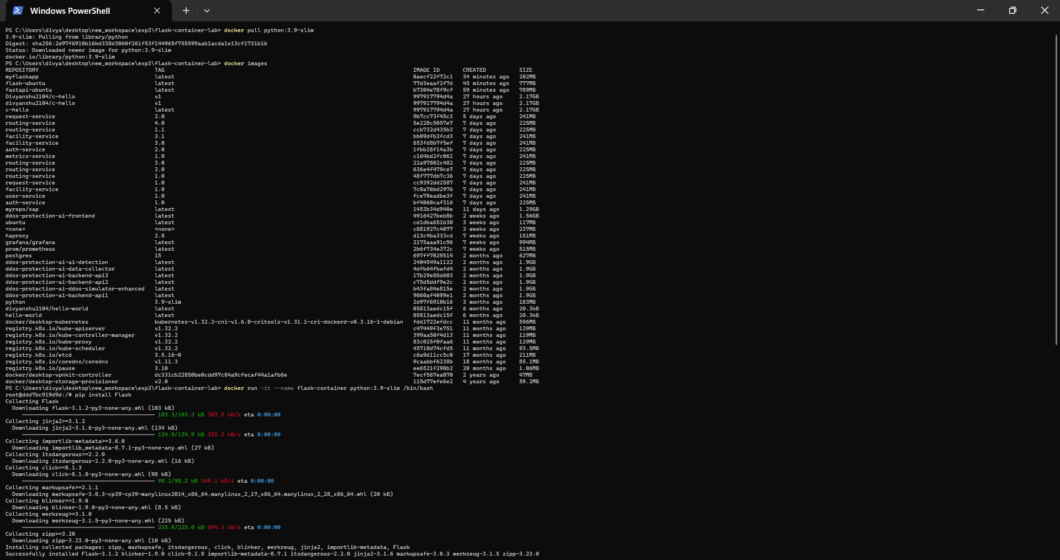Click the CREATED column header text
This screenshot has height=560, width=1060.
[474, 70]
